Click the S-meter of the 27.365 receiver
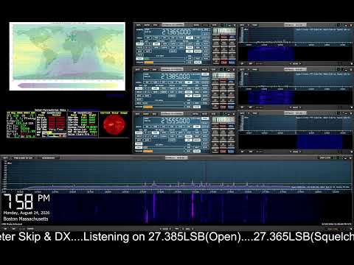The image size is (354, 265). pyautogui.click(x=224, y=31)
